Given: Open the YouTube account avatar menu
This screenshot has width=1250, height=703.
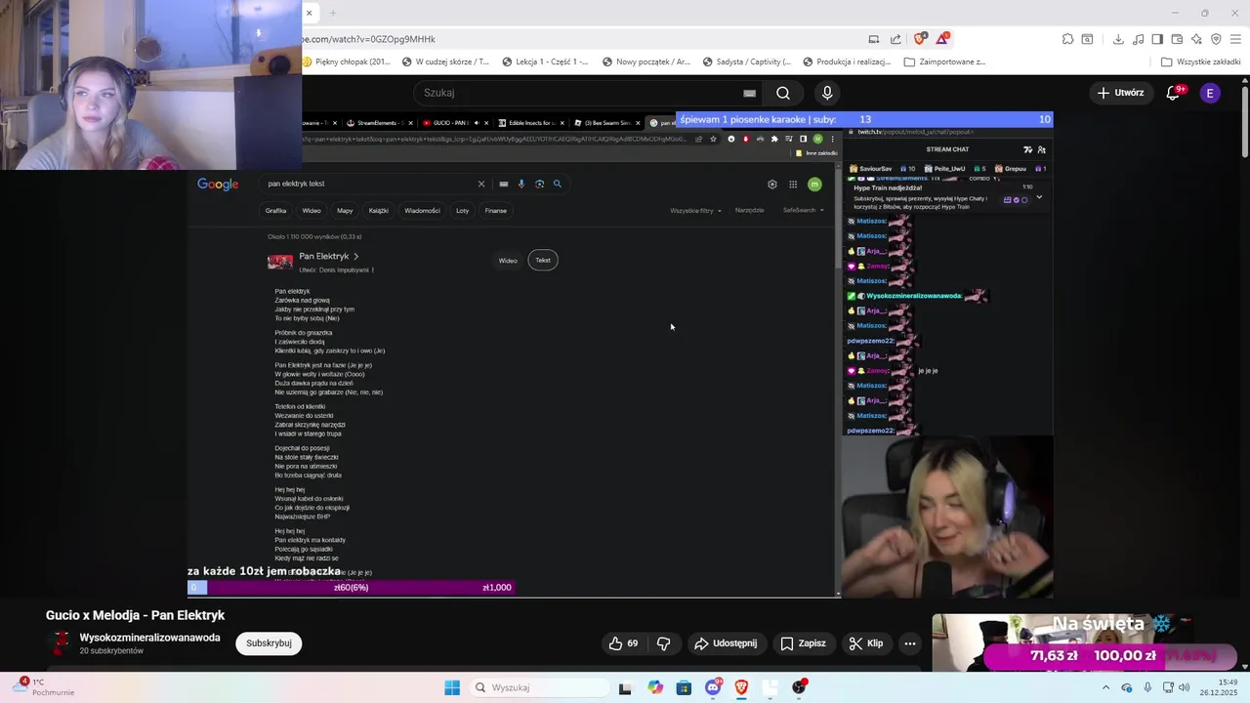Looking at the screenshot, I should [1210, 93].
